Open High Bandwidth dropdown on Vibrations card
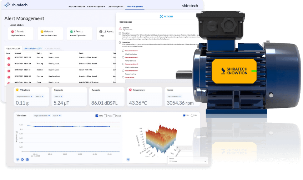Screen dimensions: 303x180 [25, 96]
